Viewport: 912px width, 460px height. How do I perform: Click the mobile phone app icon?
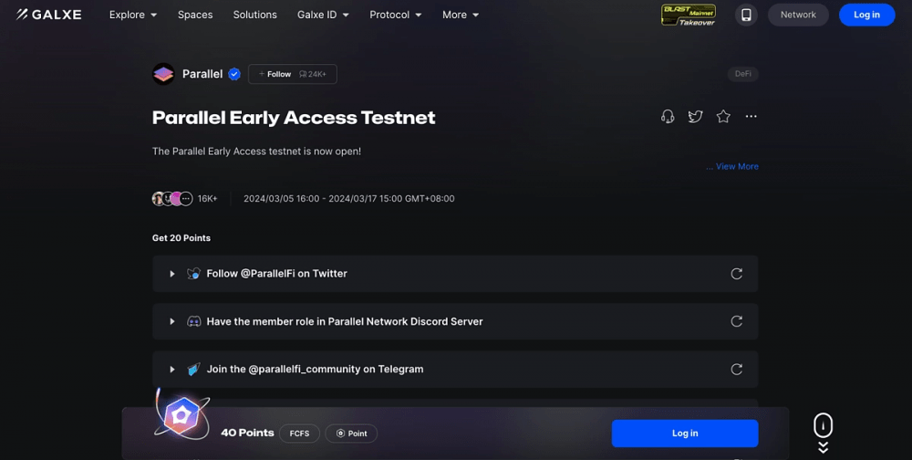click(746, 16)
